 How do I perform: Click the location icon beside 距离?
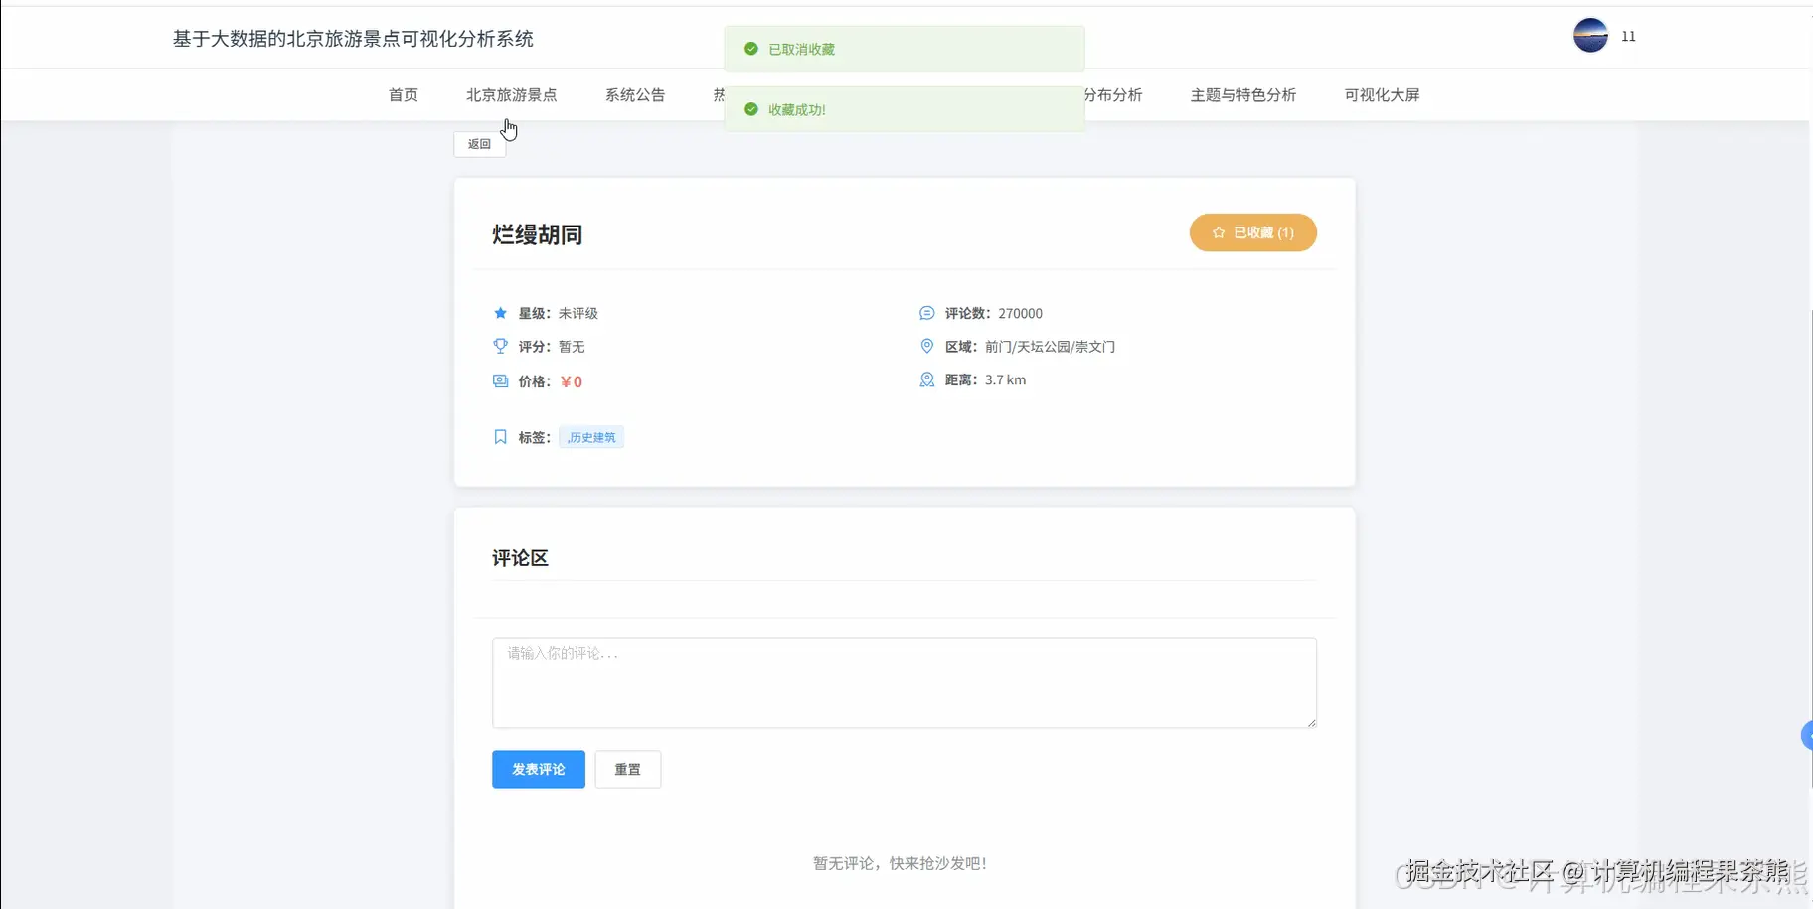[926, 379]
